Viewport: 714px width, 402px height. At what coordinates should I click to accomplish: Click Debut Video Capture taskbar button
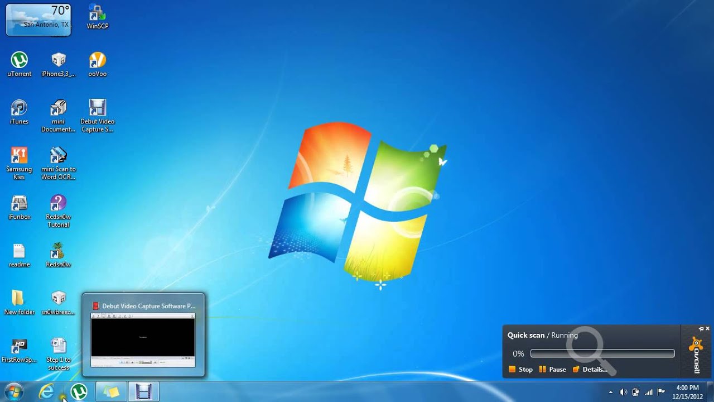point(143,392)
